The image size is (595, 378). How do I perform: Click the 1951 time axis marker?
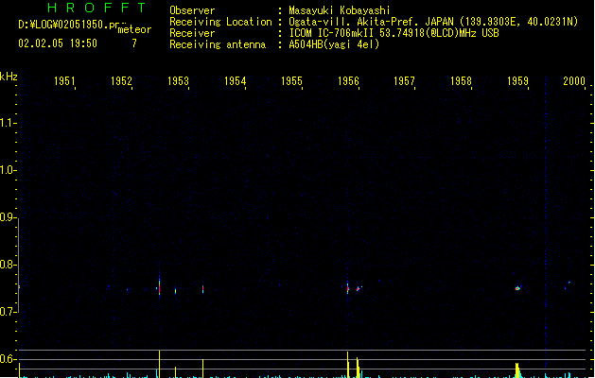[64, 80]
